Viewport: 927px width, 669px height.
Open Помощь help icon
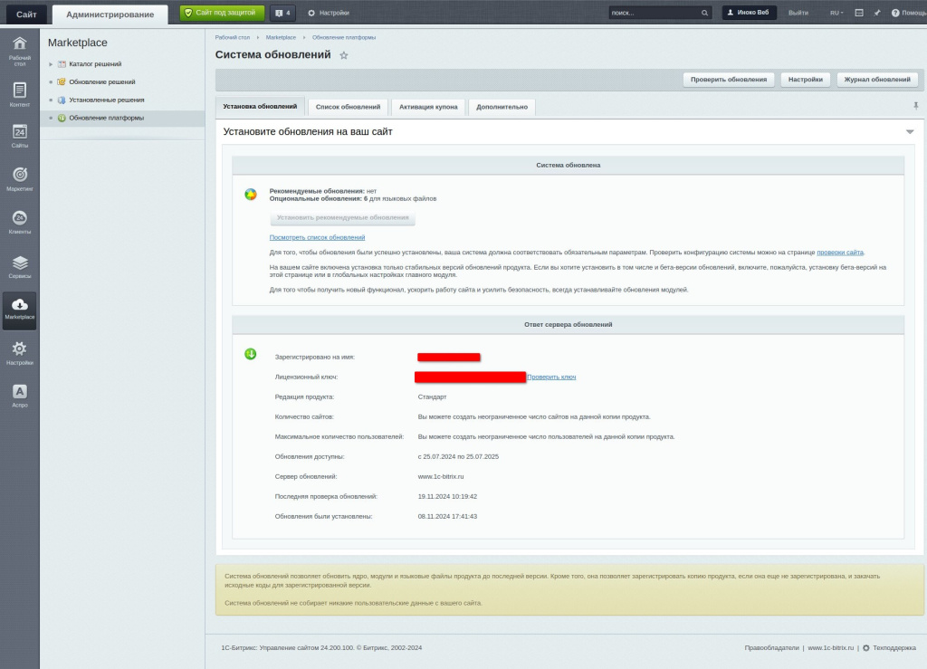(895, 13)
